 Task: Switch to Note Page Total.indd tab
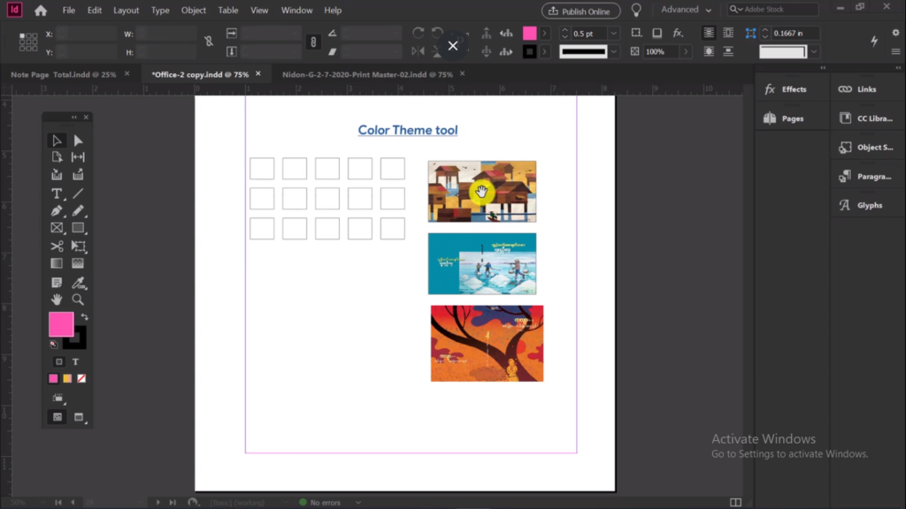point(64,74)
